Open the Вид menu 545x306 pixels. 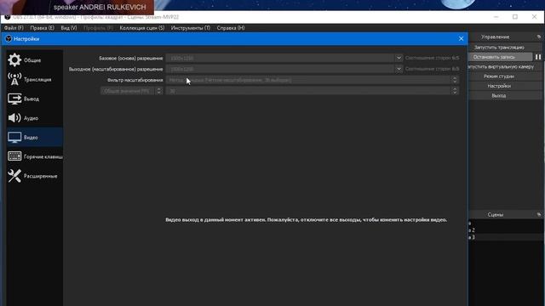69,28
